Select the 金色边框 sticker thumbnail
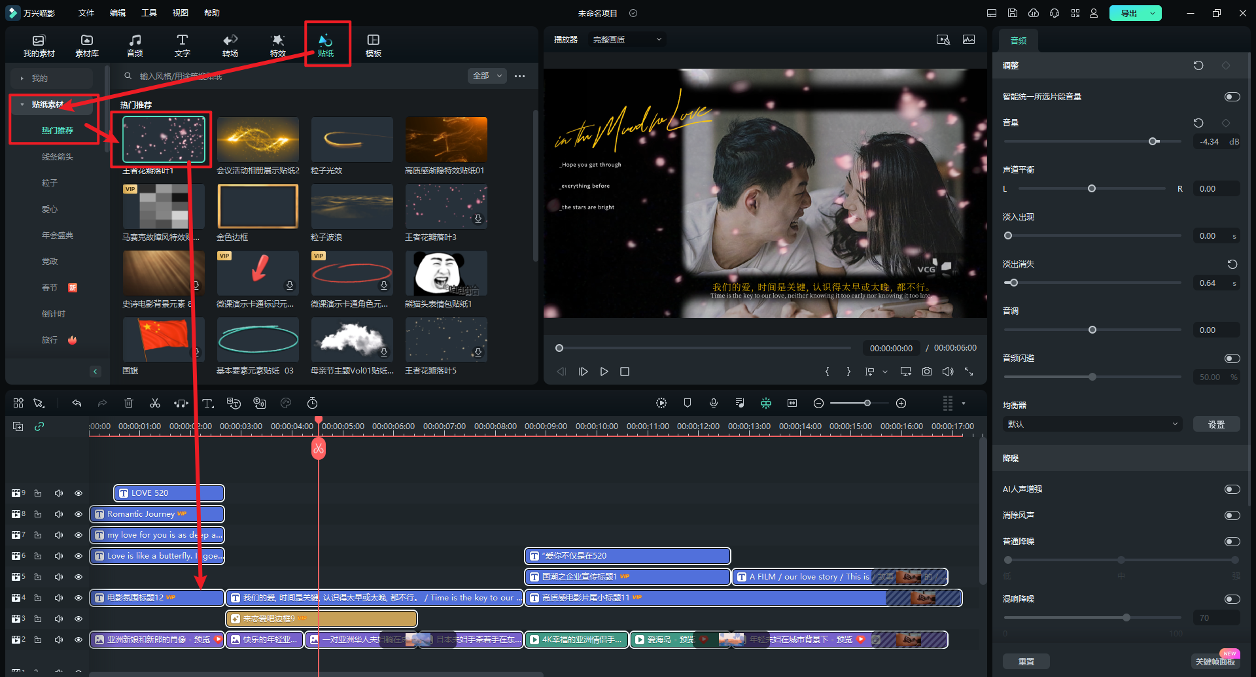The width and height of the screenshot is (1256, 677). tap(258, 206)
